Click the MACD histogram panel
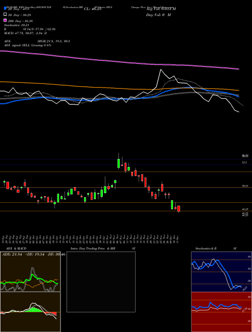The width and height of the screenshot is (252, 332). click(30, 312)
